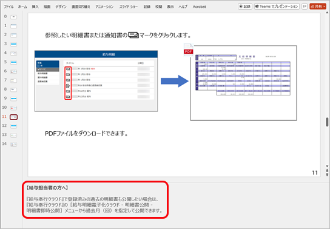This screenshot has height=229, width=330.
Task: Open the デザイン tab
Action: coord(61,7)
